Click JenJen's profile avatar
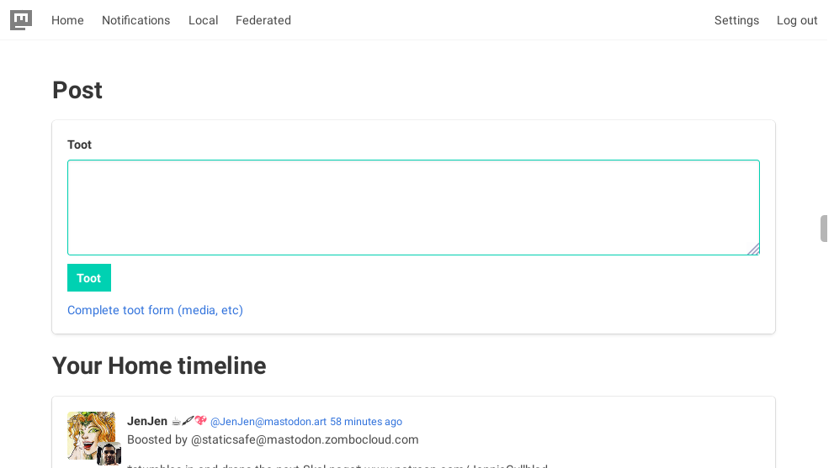834x468 pixels. (88, 432)
